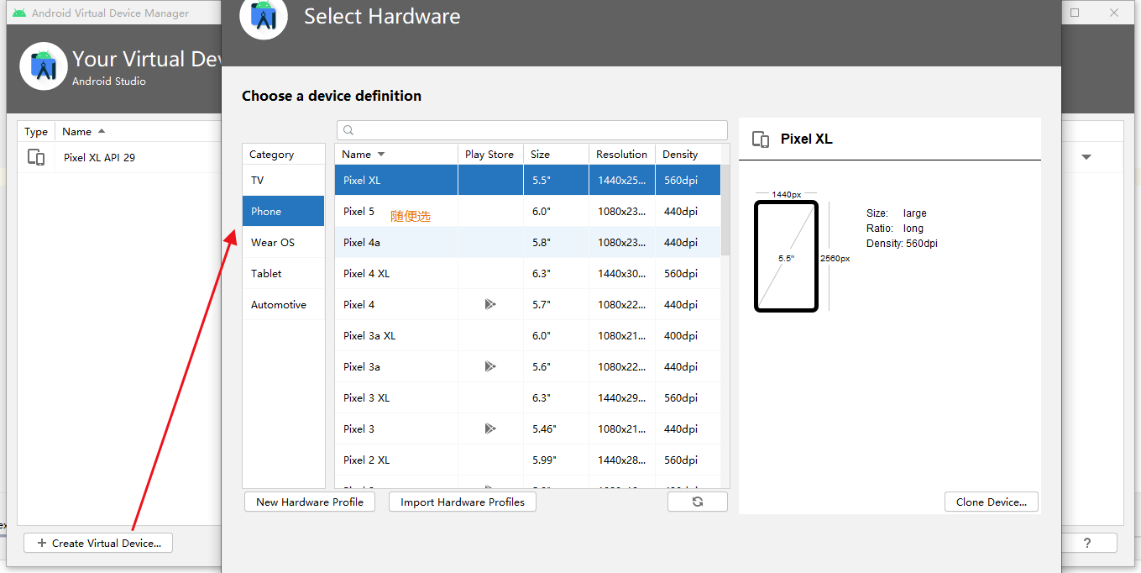Image resolution: width=1141 pixels, height=573 pixels.
Task: Select the Pixel 2 XL device row
Action: pos(527,460)
